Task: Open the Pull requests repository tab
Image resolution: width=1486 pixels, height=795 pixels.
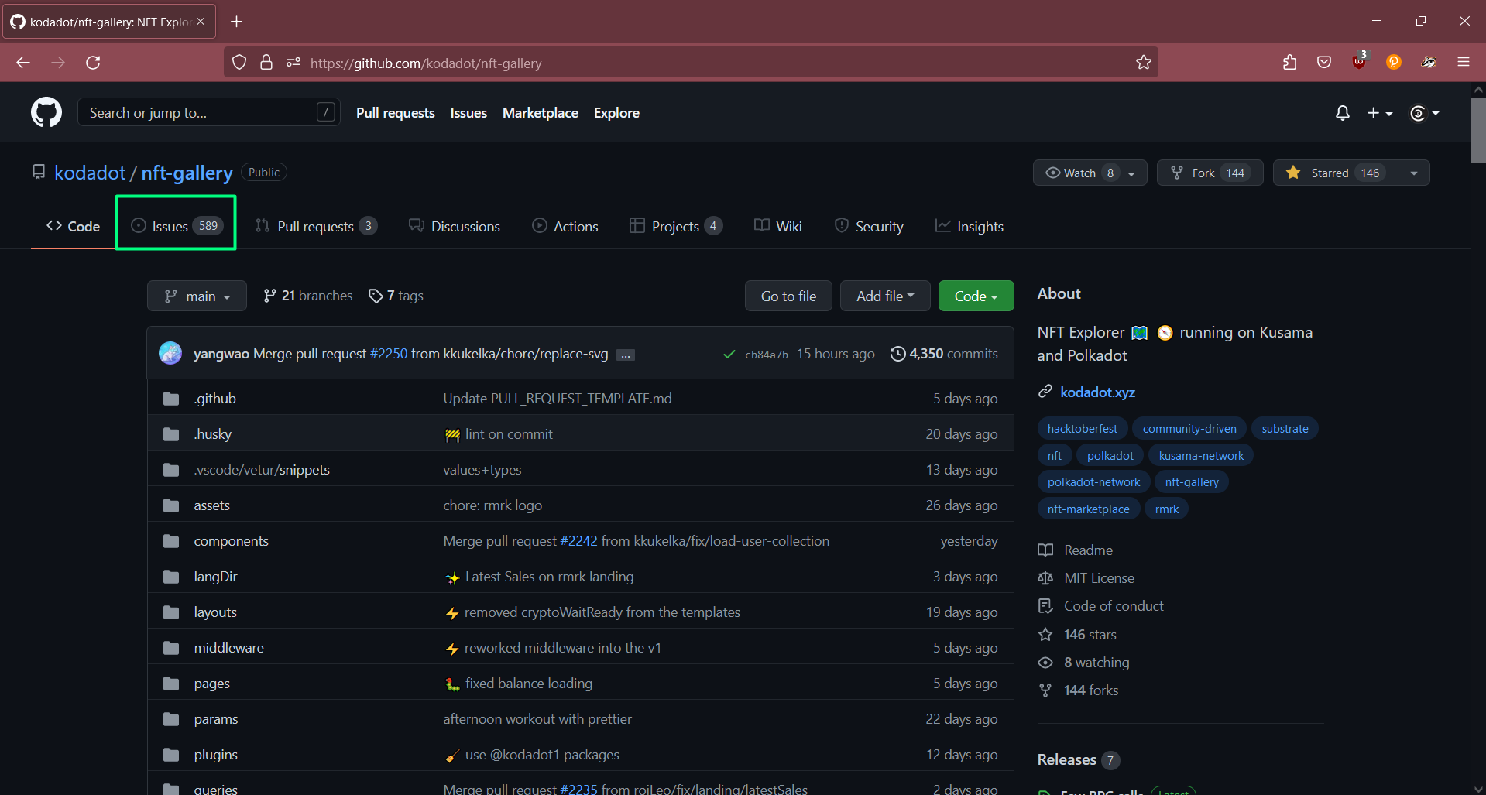Action: click(315, 226)
